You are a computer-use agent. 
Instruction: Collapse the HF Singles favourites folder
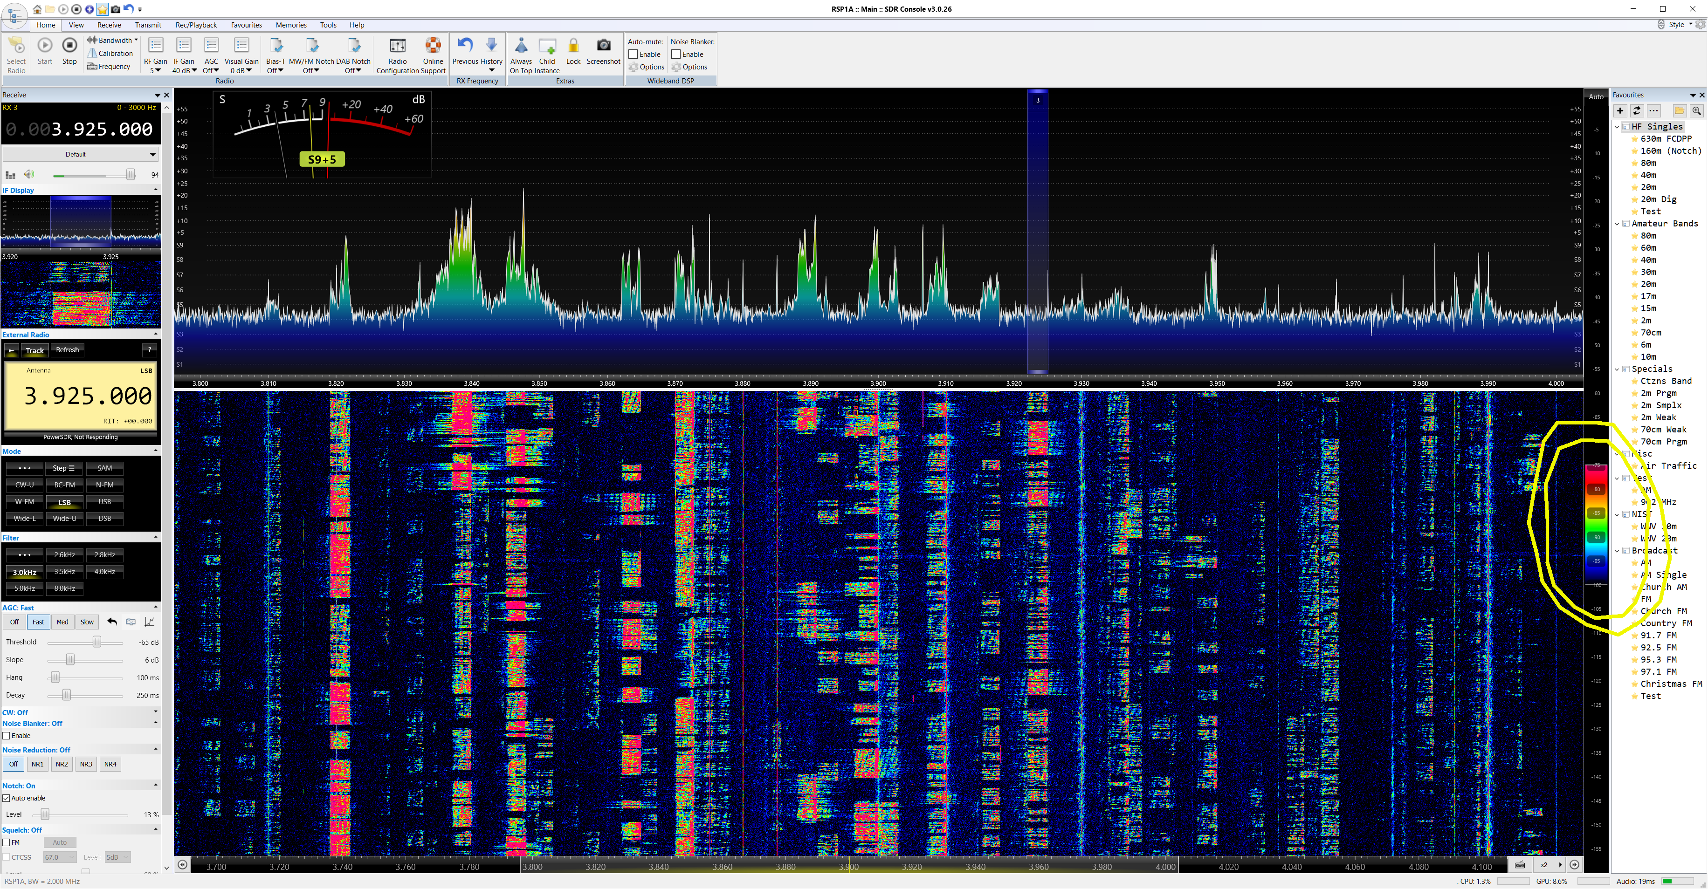tap(1617, 127)
